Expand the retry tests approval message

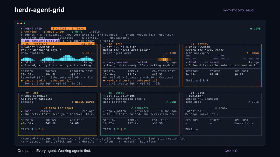pyautogui.click(x=58, y=114)
